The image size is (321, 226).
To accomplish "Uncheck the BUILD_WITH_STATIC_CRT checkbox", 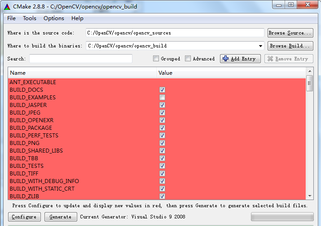I will tap(162, 189).
